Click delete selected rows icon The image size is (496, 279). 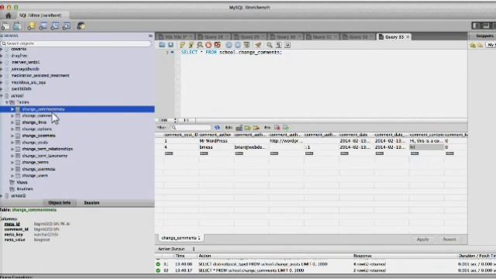pos(256,127)
